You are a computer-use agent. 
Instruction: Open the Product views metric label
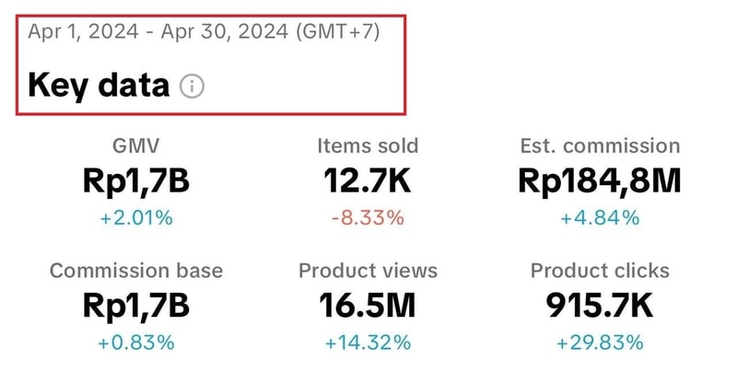368,271
